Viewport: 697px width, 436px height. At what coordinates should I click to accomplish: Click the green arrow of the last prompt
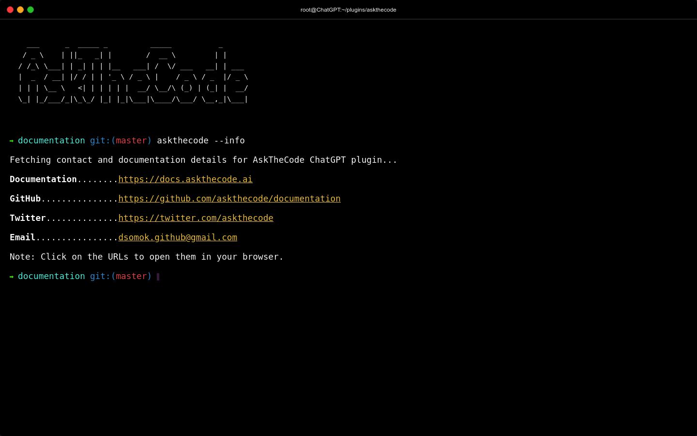pos(12,277)
